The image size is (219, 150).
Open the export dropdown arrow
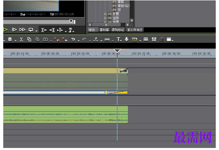(x=140, y=41)
